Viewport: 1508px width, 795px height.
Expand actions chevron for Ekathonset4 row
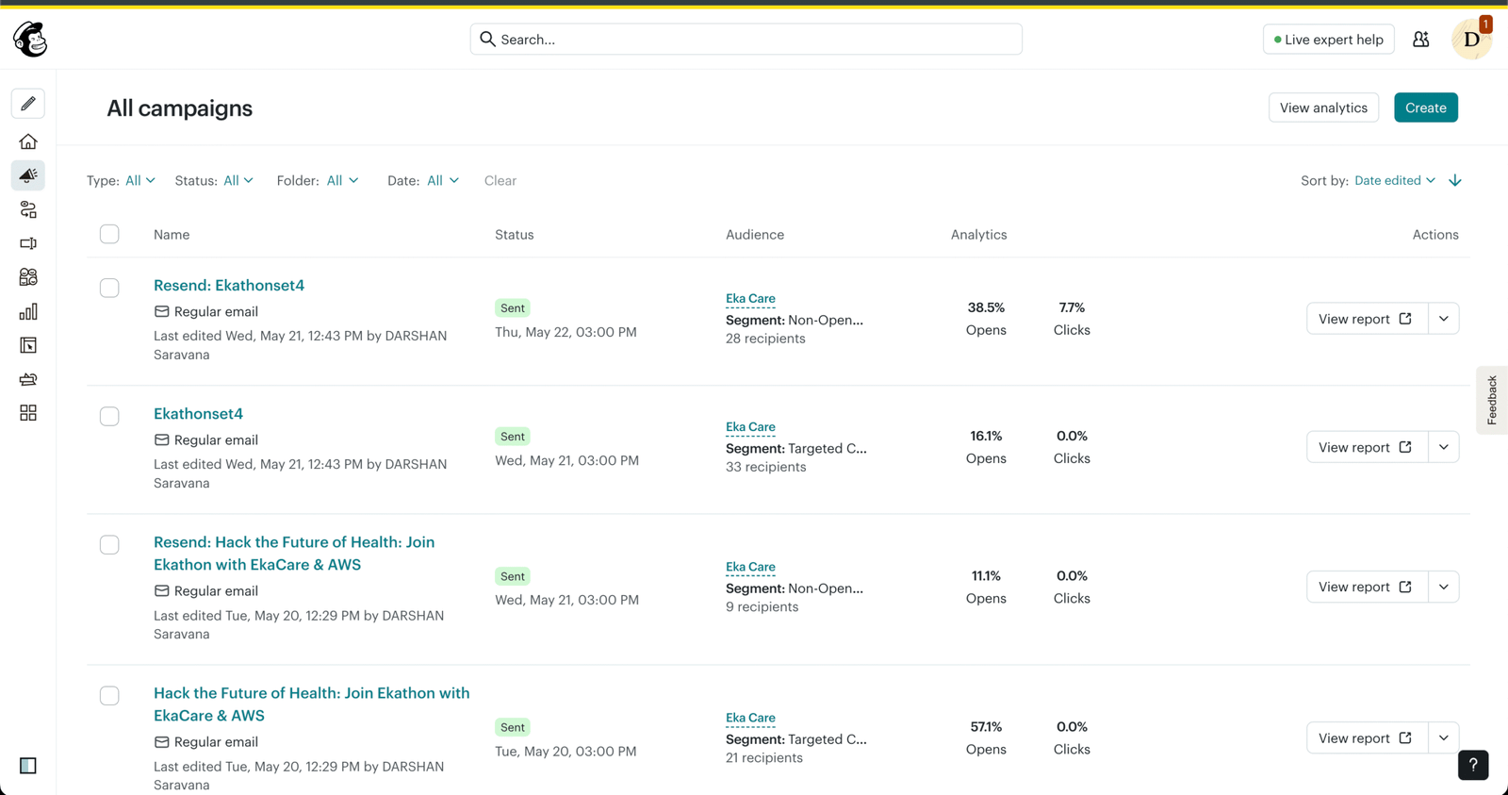coord(1444,447)
